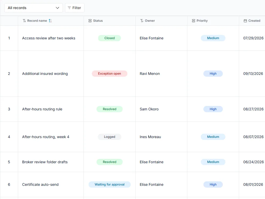
Task: Click High priority for Additional insured wording
Action: click(x=213, y=74)
